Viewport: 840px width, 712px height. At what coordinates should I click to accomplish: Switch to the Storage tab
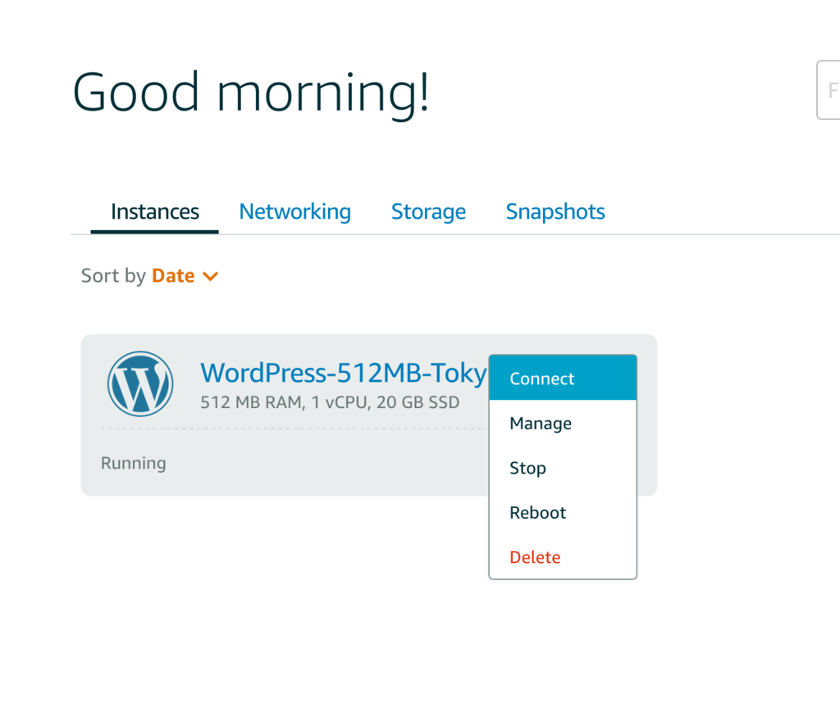428,212
